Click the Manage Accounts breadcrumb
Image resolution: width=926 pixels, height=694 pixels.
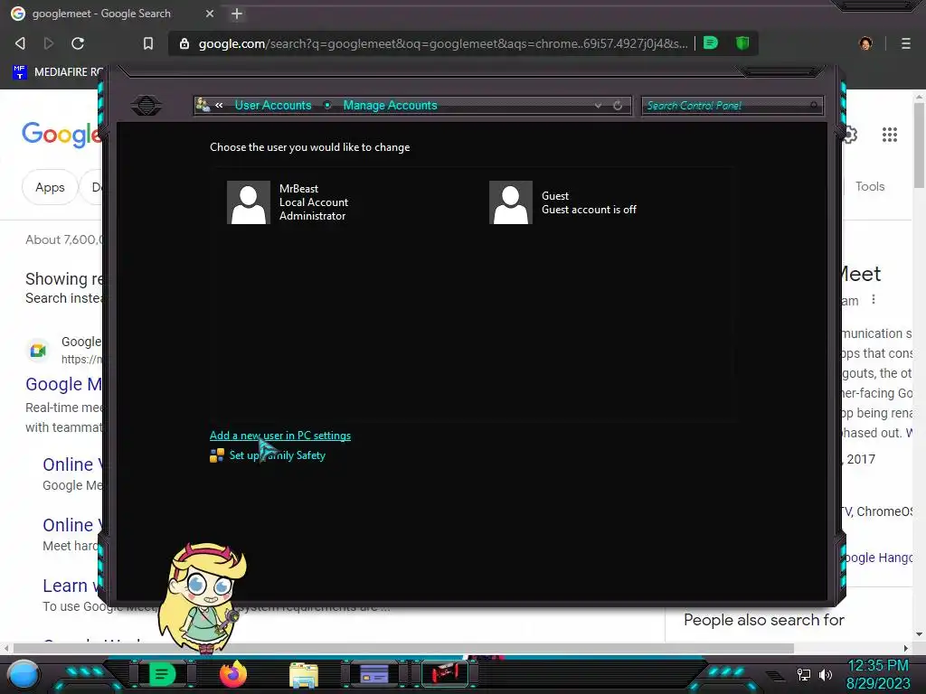tap(390, 105)
